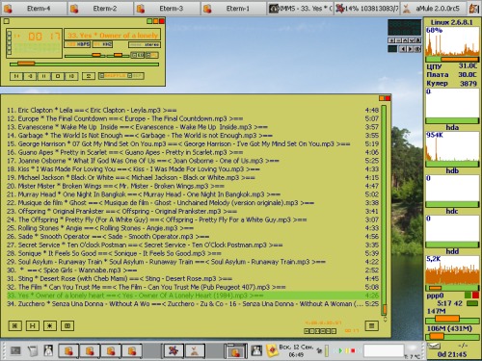The image size is (482, 361).
Task: Skip to previous track in XMMS
Action: [x=16, y=76]
